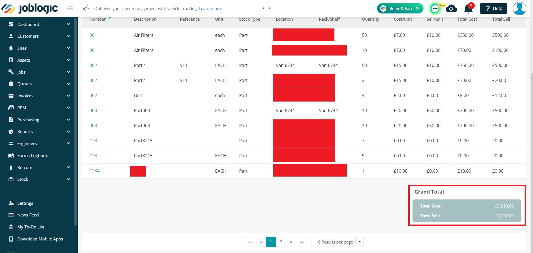Click the Assets icon in sidebar

tap(11, 60)
